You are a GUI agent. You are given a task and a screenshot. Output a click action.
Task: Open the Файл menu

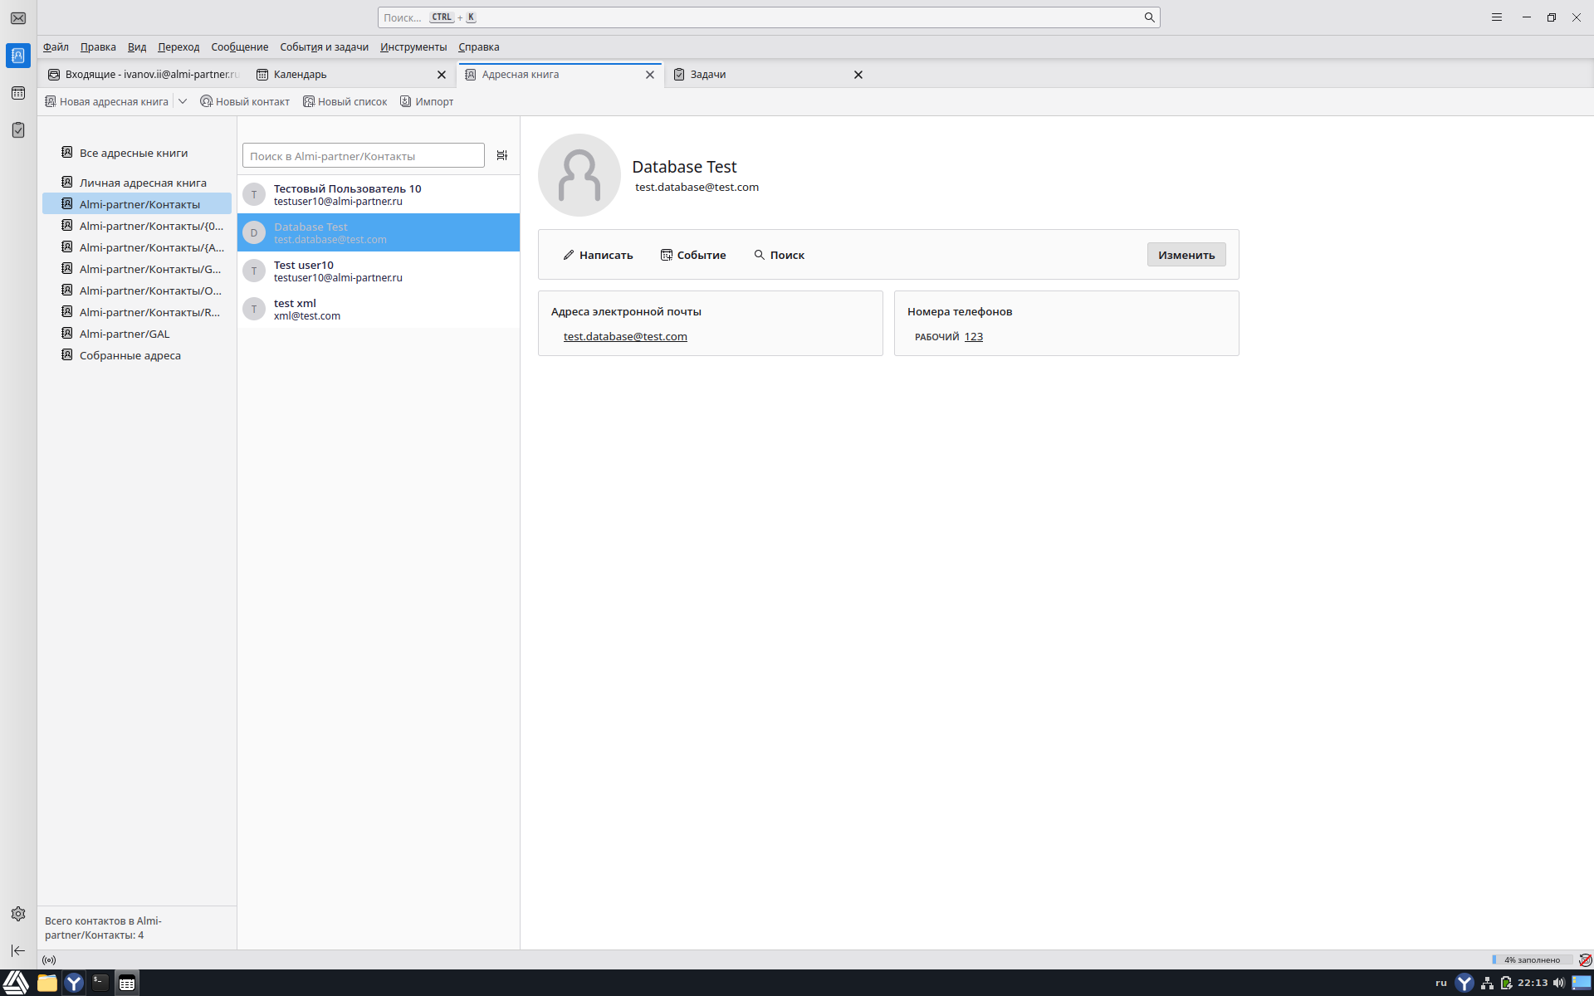coord(56,47)
